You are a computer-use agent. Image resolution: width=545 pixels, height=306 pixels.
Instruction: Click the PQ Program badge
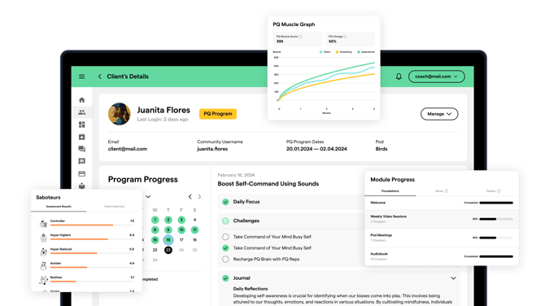point(218,114)
